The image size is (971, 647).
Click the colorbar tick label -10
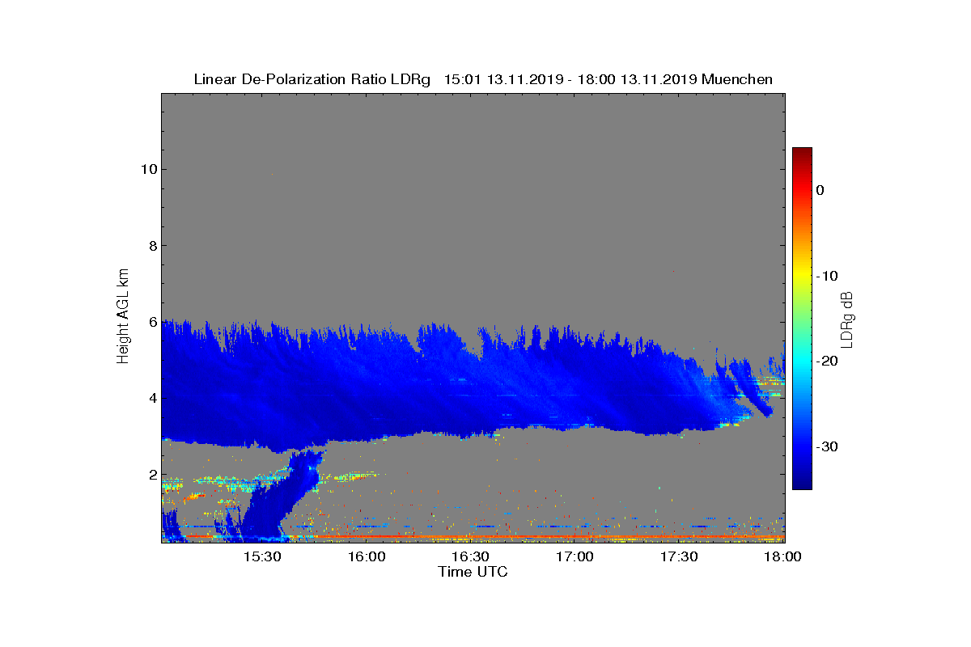[826, 276]
